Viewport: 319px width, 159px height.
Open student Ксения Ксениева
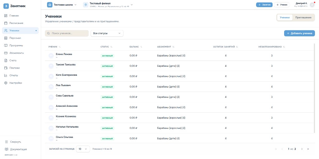pos(66,116)
